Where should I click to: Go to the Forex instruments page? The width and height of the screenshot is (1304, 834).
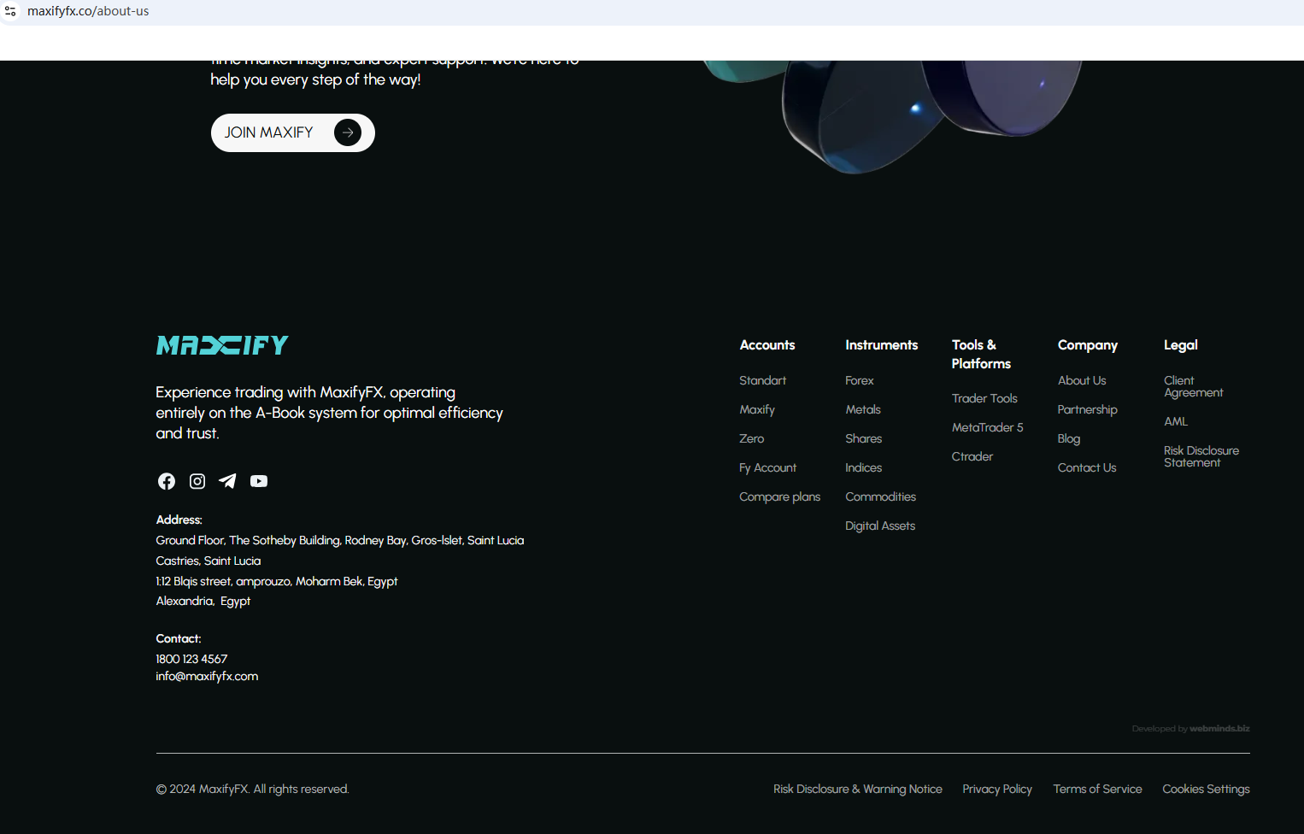click(x=859, y=380)
